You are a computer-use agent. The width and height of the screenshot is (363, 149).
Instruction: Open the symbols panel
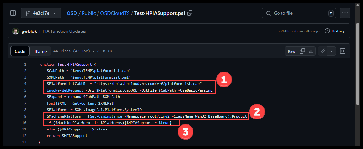[343, 51]
